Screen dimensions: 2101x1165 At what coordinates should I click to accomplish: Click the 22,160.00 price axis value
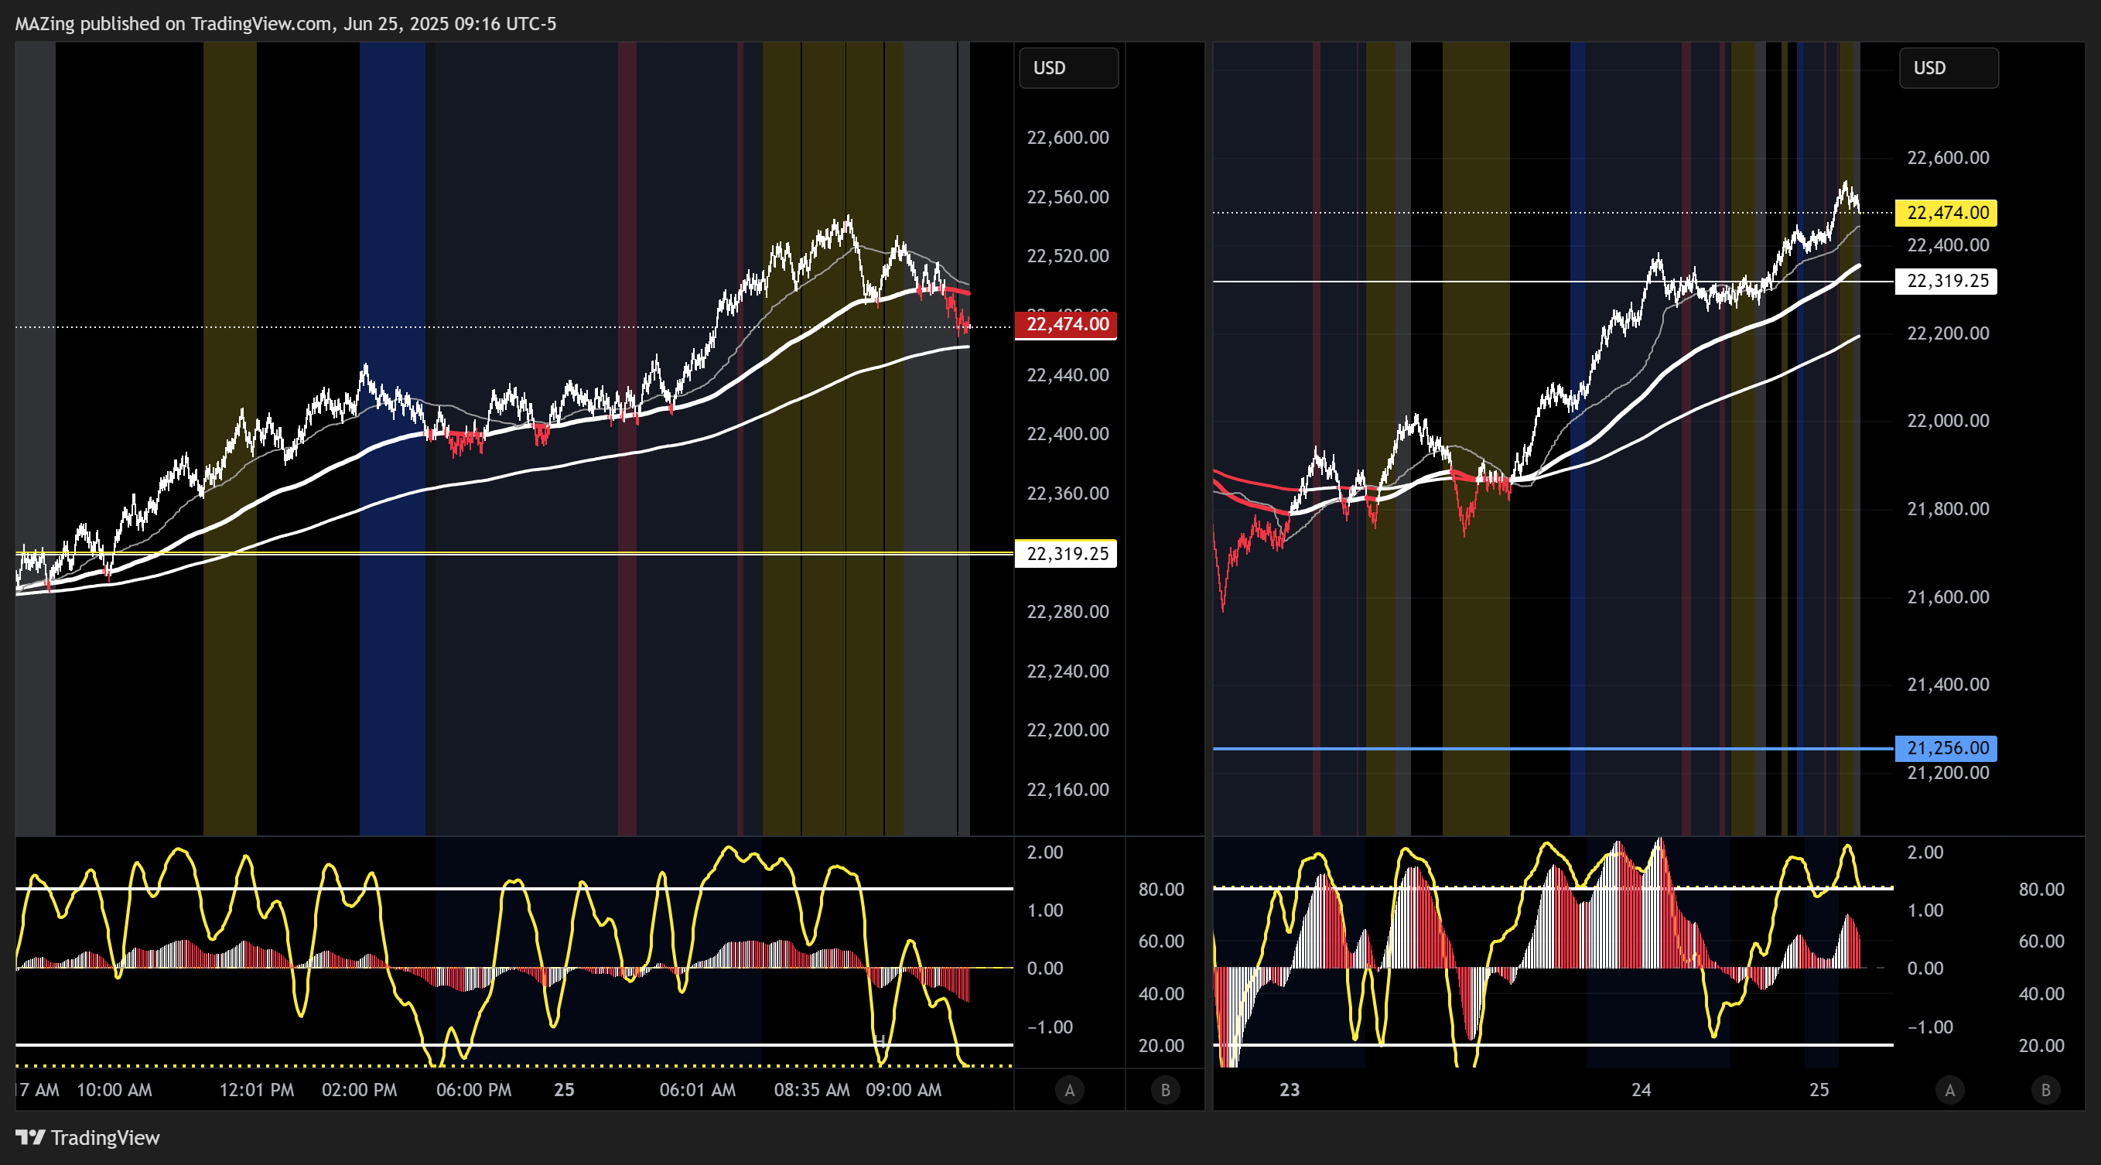pyautogui.click(x=1068, y=790)
